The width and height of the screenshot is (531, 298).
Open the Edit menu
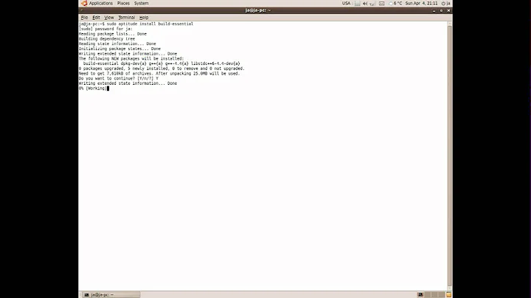coord(96,17)
